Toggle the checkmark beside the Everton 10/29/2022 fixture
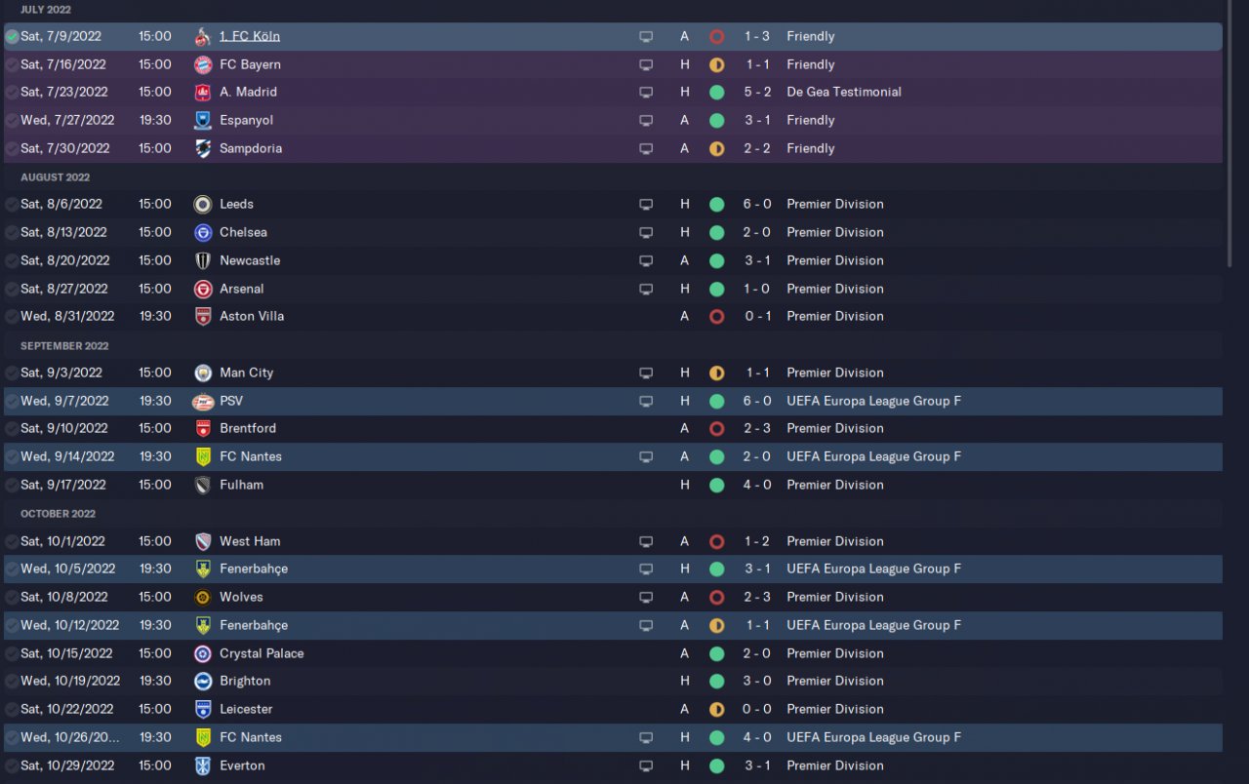 coord(12,765)
